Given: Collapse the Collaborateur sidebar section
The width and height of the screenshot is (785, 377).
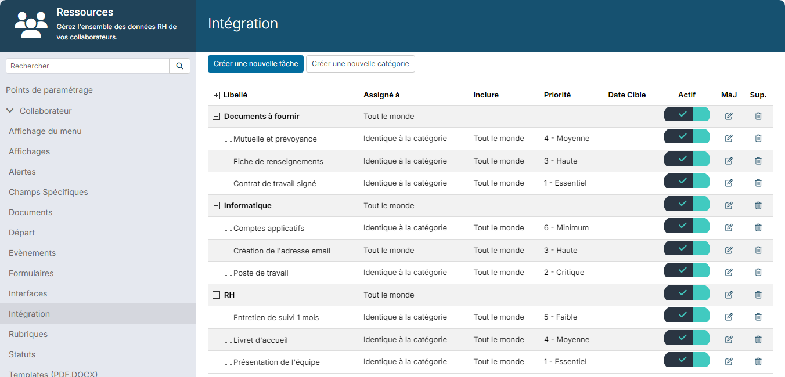Looking at the screenshot, I should (10, 110).
